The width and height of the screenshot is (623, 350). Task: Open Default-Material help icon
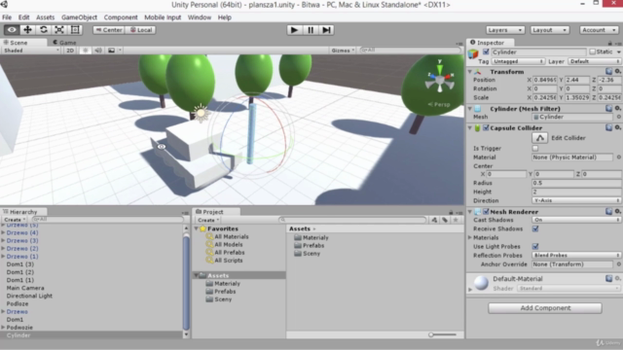click(x=608, y=279)
